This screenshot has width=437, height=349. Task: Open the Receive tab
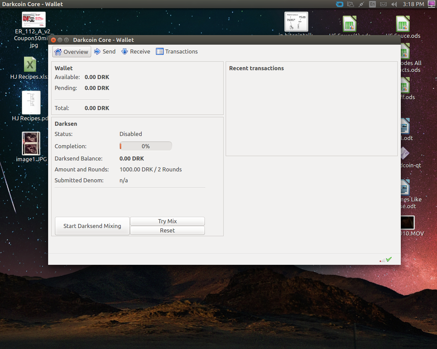(x=136, y=51)
